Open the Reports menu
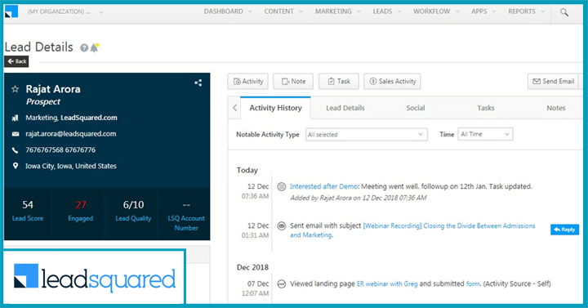The width and height of the screenshot is (588, 308). [526, 11]
